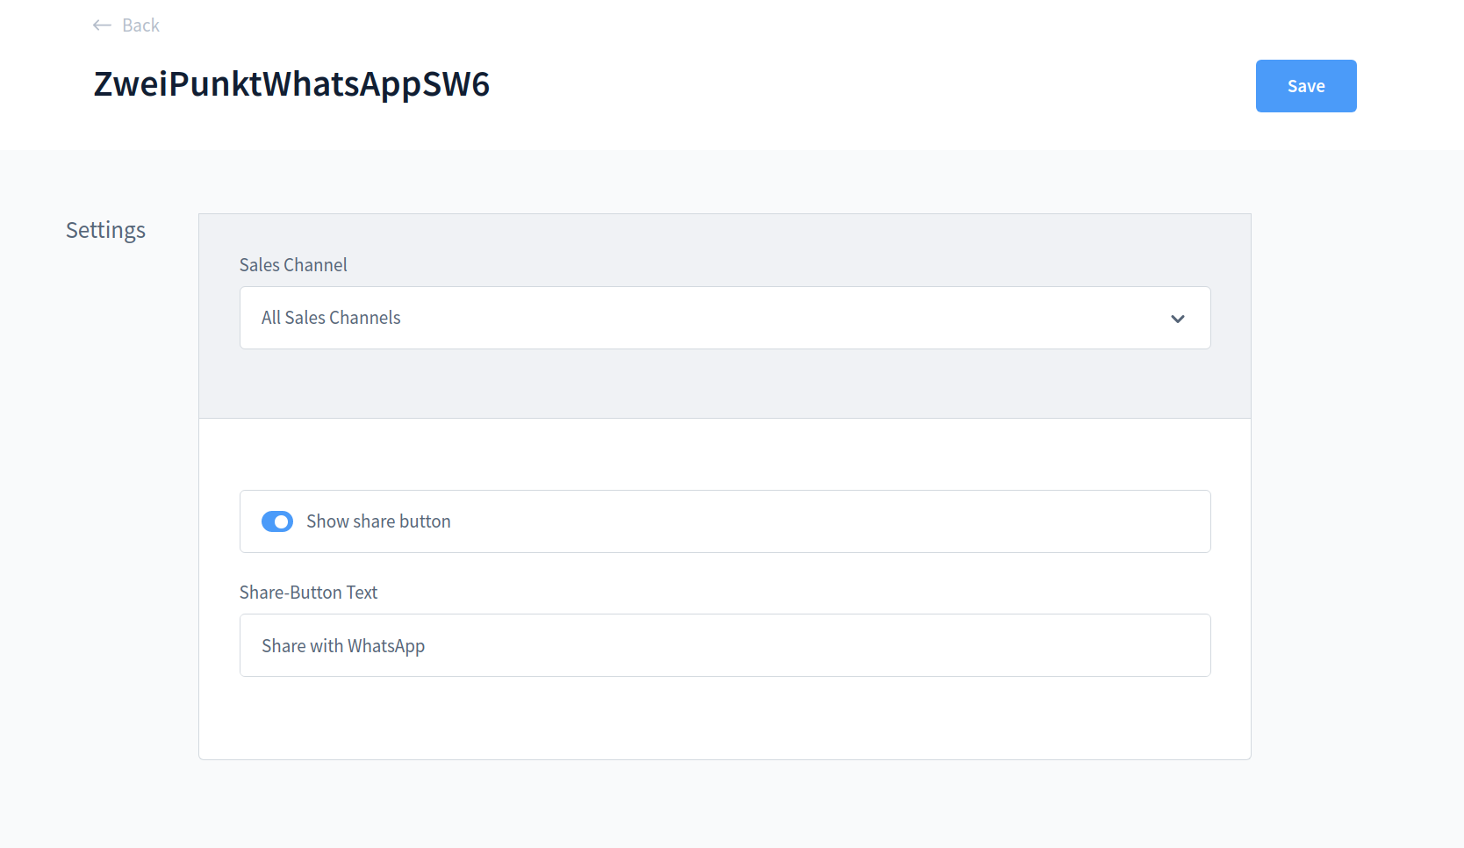Image resolution: width=1464 pixels, height=848 pixels.
Task: Open the All Sales Channels dropdown
Action: click(725, 318)
